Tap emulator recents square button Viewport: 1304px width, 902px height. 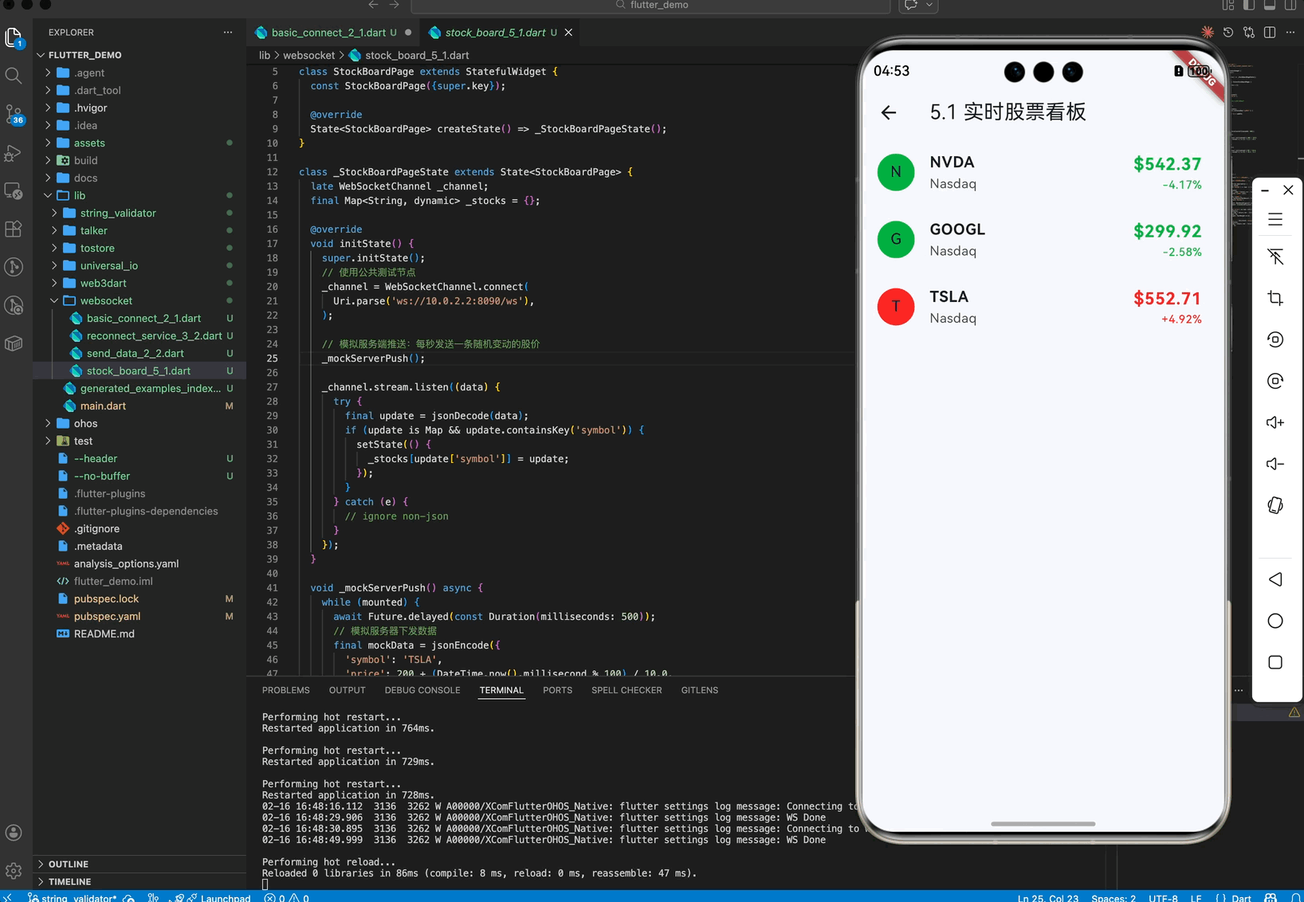tap(1275, 662)
